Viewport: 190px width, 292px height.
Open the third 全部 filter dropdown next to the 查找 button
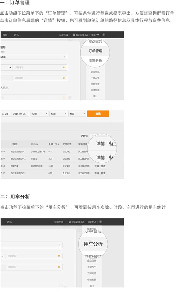[x=77, y=114]
